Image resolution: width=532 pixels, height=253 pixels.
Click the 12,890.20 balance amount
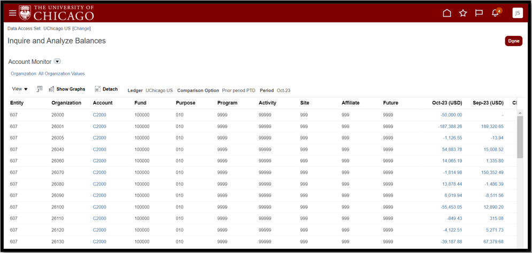click(x=494, y=207)
